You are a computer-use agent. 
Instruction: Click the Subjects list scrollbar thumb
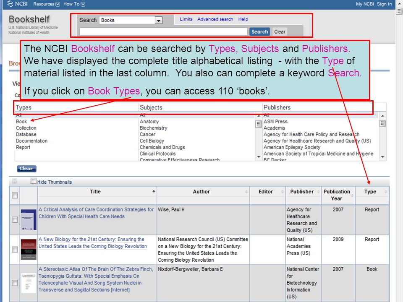click(x=259, y=124)
